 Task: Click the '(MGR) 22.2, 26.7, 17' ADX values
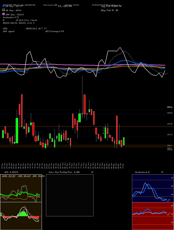36,29
